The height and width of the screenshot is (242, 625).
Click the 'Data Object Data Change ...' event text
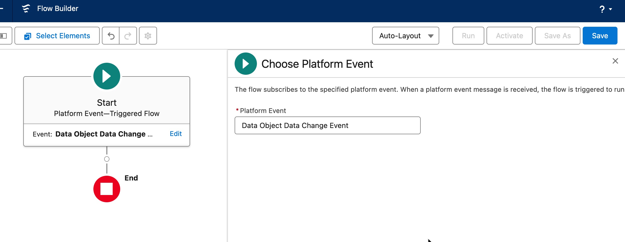pos(104,134)
